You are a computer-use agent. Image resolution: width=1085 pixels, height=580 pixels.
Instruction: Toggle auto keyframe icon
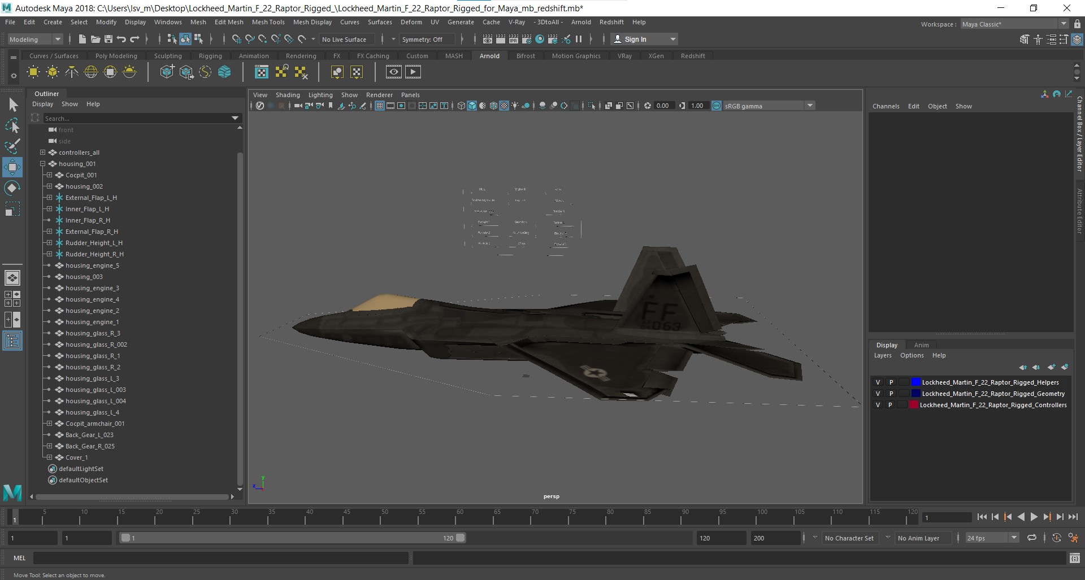[1056, 538]
